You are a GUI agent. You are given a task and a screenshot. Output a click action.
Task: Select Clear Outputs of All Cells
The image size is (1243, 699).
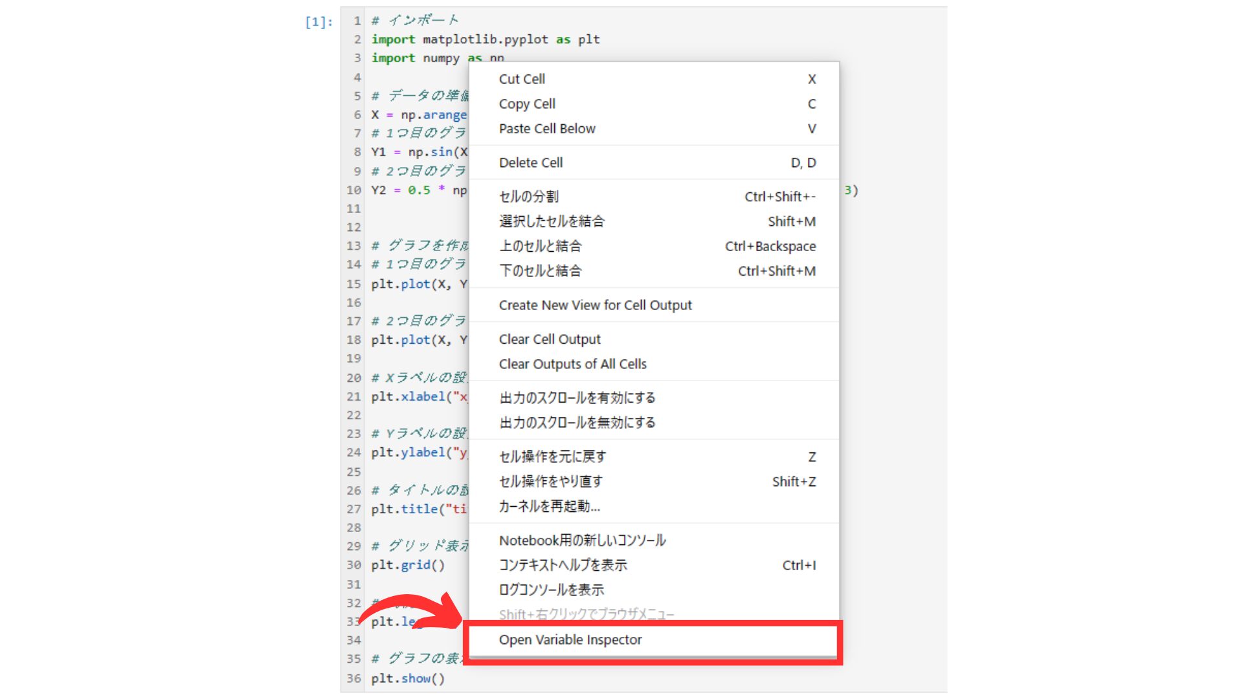pyautogui.click(x=572, y=364)
